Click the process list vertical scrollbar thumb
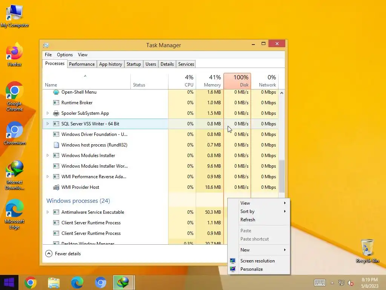386x290 pixels. pyautogui.click(x=282, y=177)
